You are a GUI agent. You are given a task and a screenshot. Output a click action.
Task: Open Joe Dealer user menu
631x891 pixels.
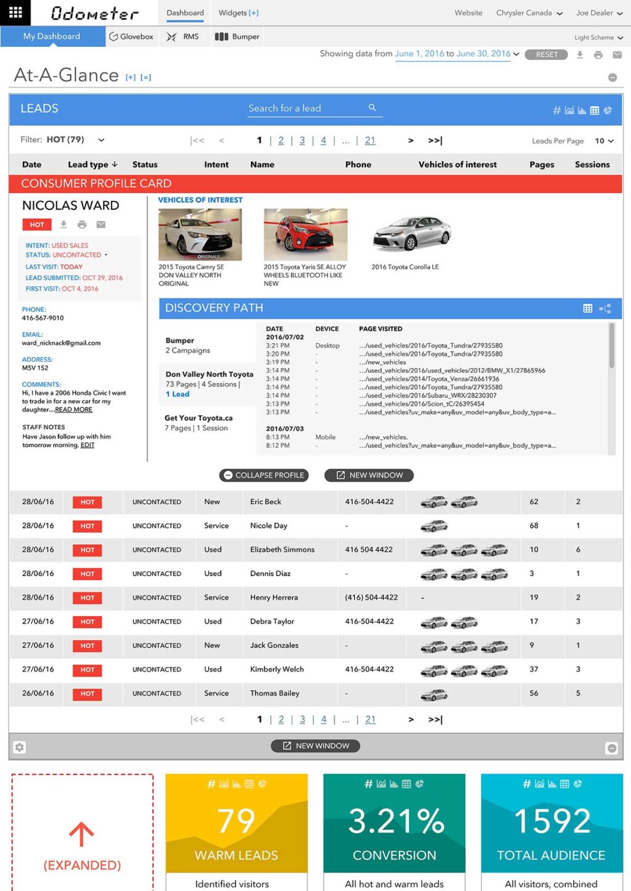pos(600,13)
